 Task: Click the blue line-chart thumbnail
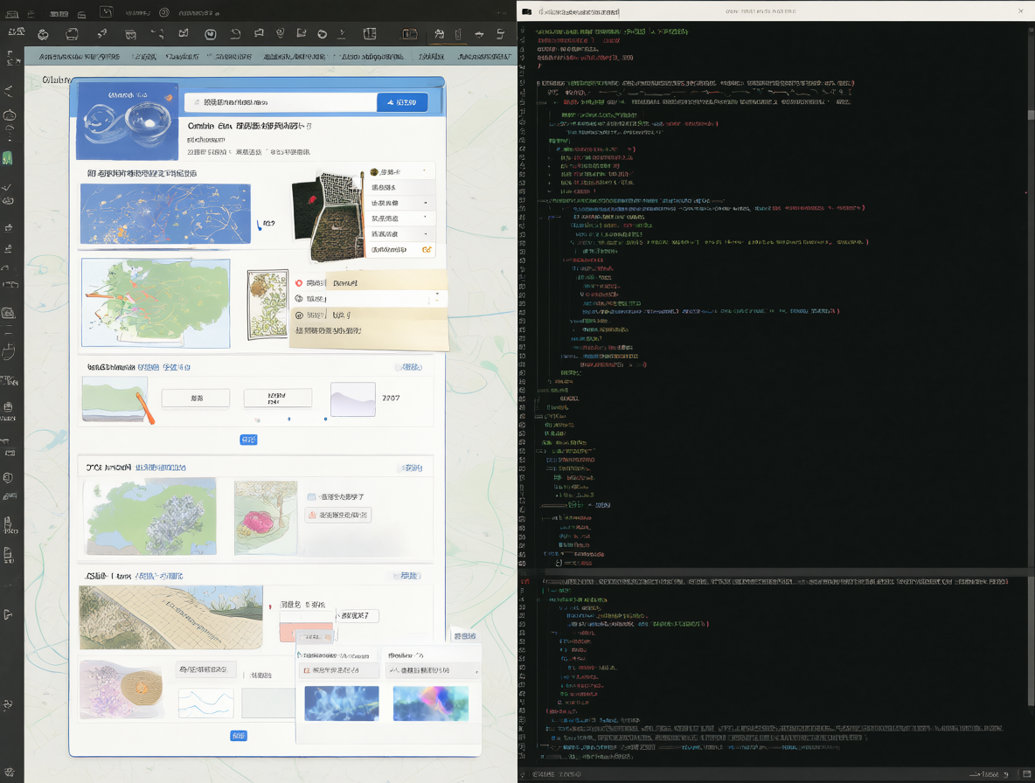pos(206,703)
